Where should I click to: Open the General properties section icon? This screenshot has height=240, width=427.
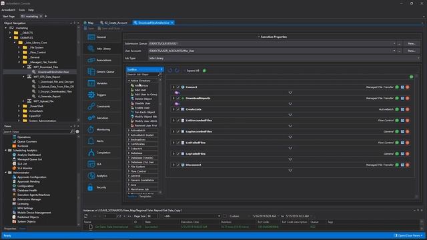(91, 37)
